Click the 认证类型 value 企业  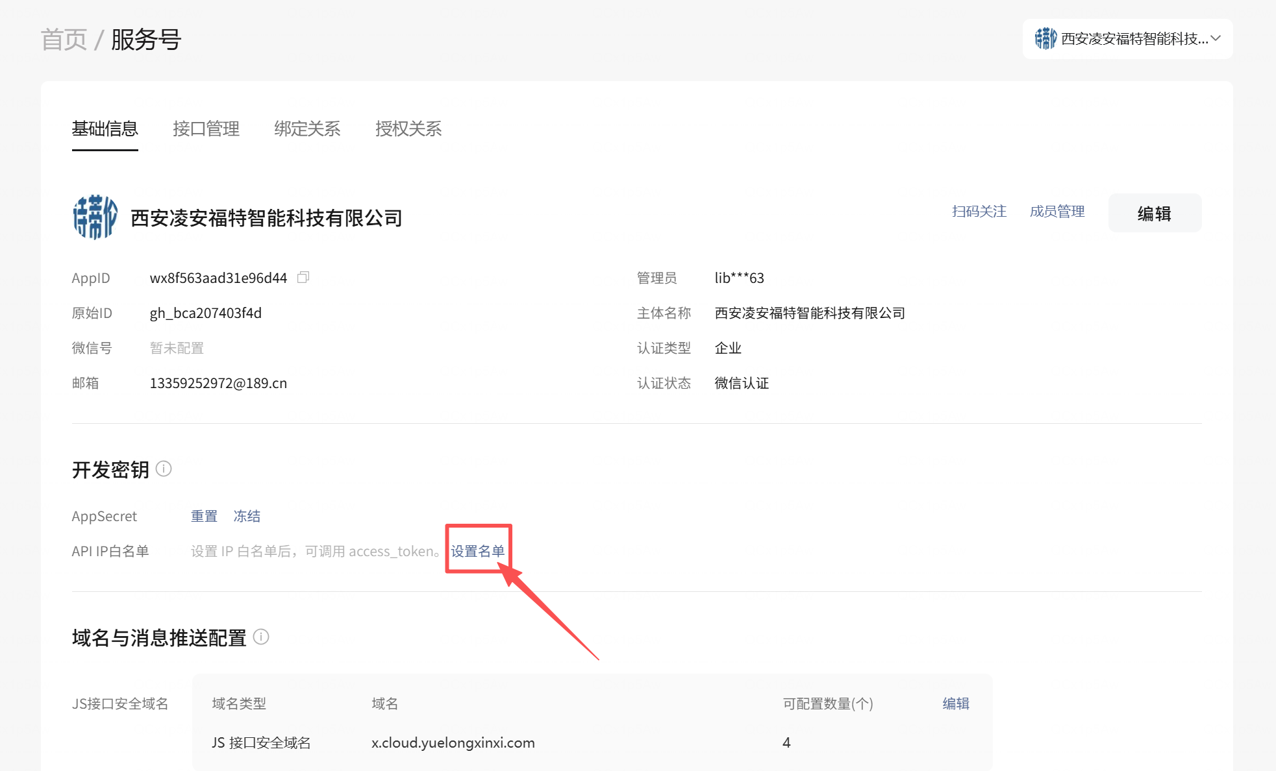(x=728, y=348)
